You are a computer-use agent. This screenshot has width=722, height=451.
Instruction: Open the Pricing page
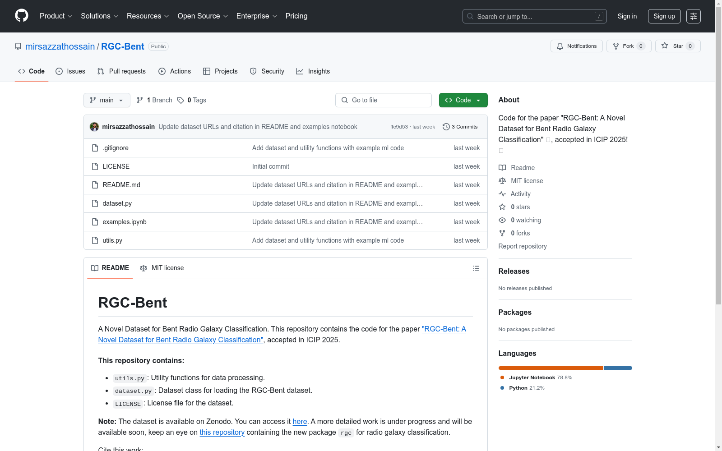coord(296,16)
